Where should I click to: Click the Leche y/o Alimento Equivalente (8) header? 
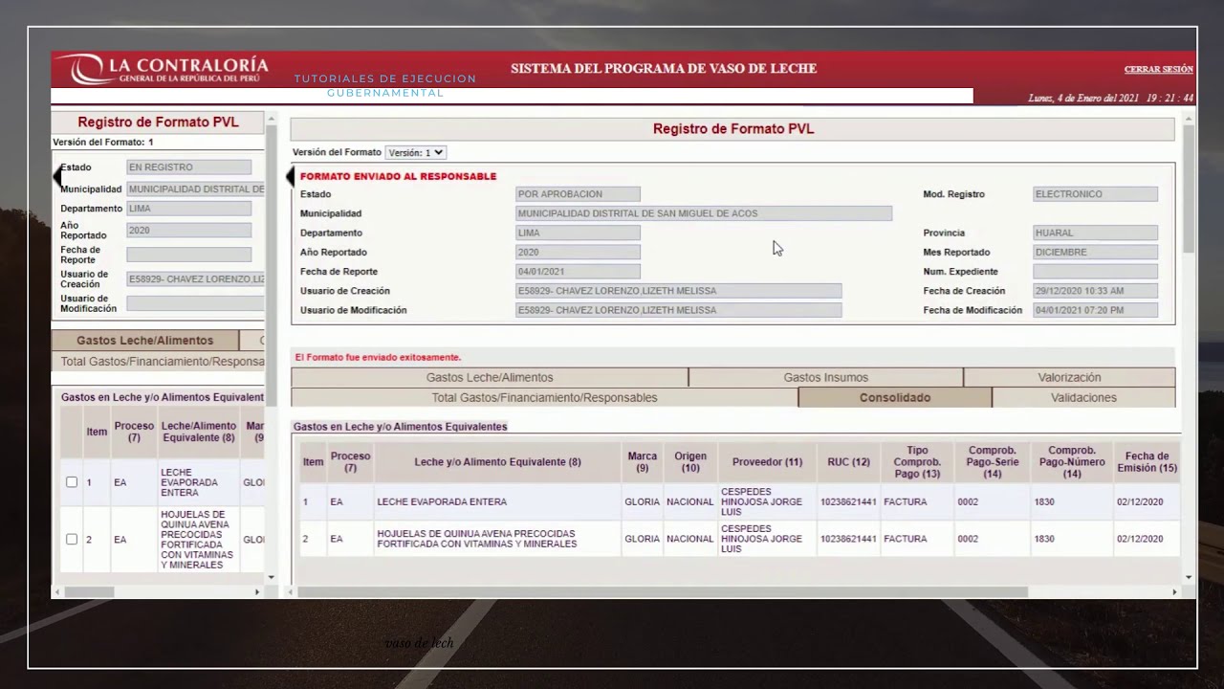tap(497, 462)
